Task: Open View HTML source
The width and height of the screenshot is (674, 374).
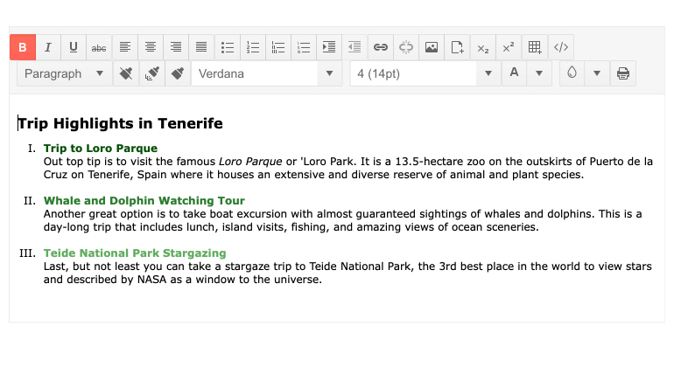Action: point(561,47)
